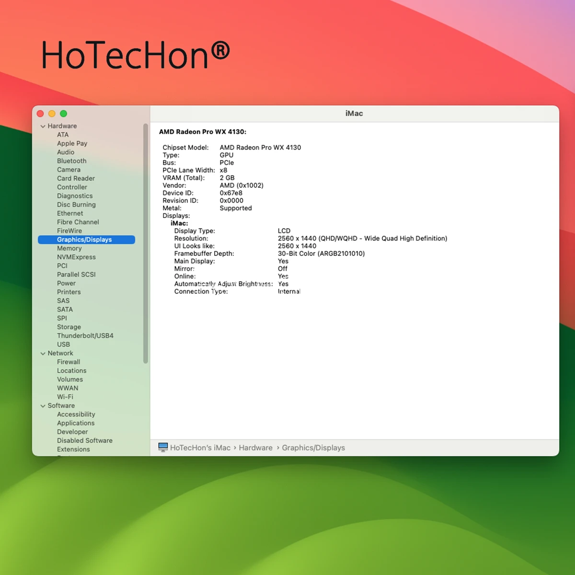The width and height of the screenshot is (575, 575).
Task: Click the AMD Radeon Pro WX 4130 heading
Action: pyautogui.click(x=203, y=132)
